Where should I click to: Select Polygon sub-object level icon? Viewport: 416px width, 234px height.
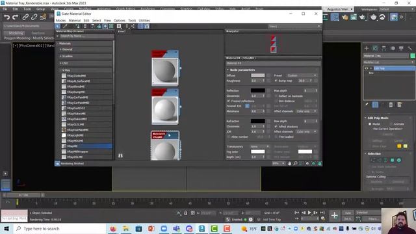393,161
